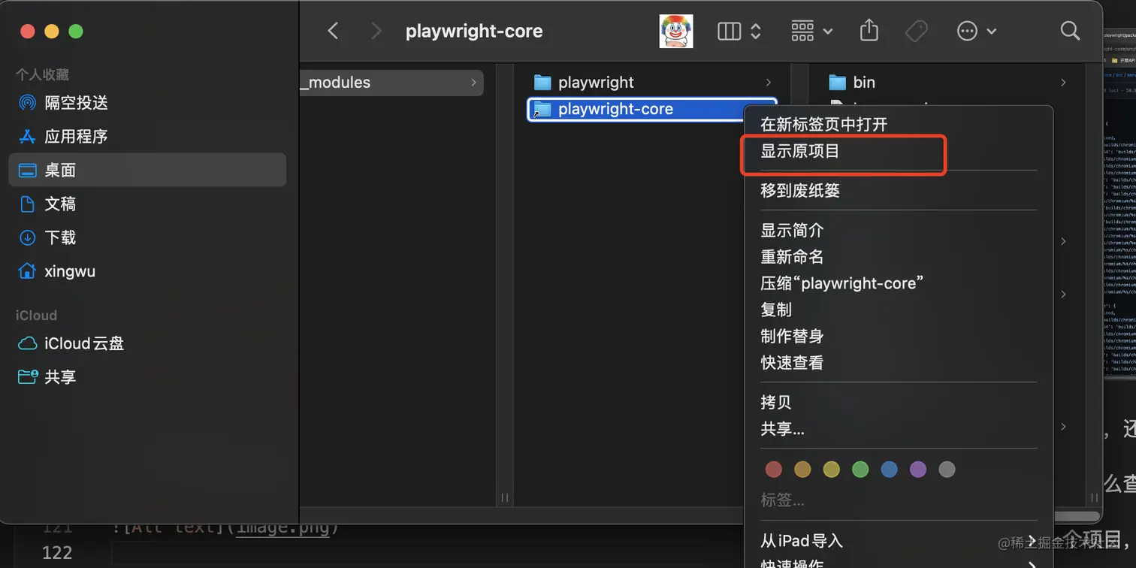Image resolution: width=1136 pixels, height=568 pixels.
Task: Apply the gray tag color
Action: click(x=947, y=470)
